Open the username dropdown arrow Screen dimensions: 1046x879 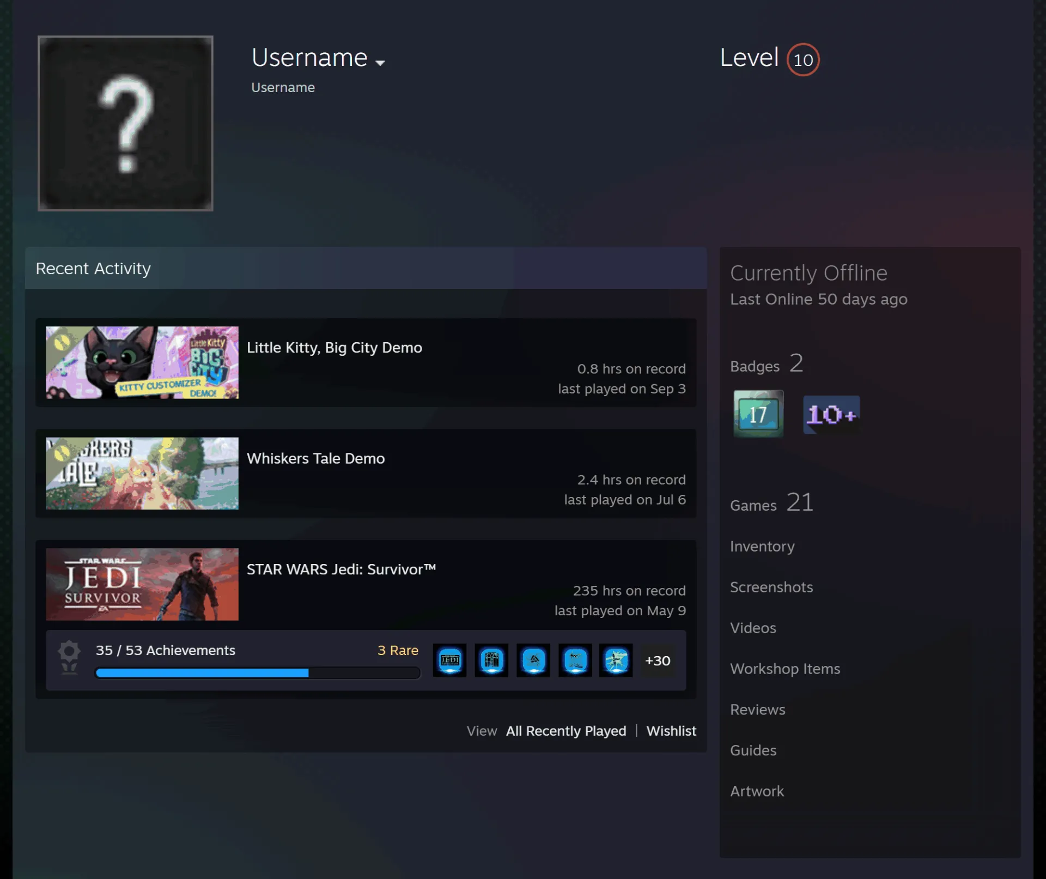380,63
